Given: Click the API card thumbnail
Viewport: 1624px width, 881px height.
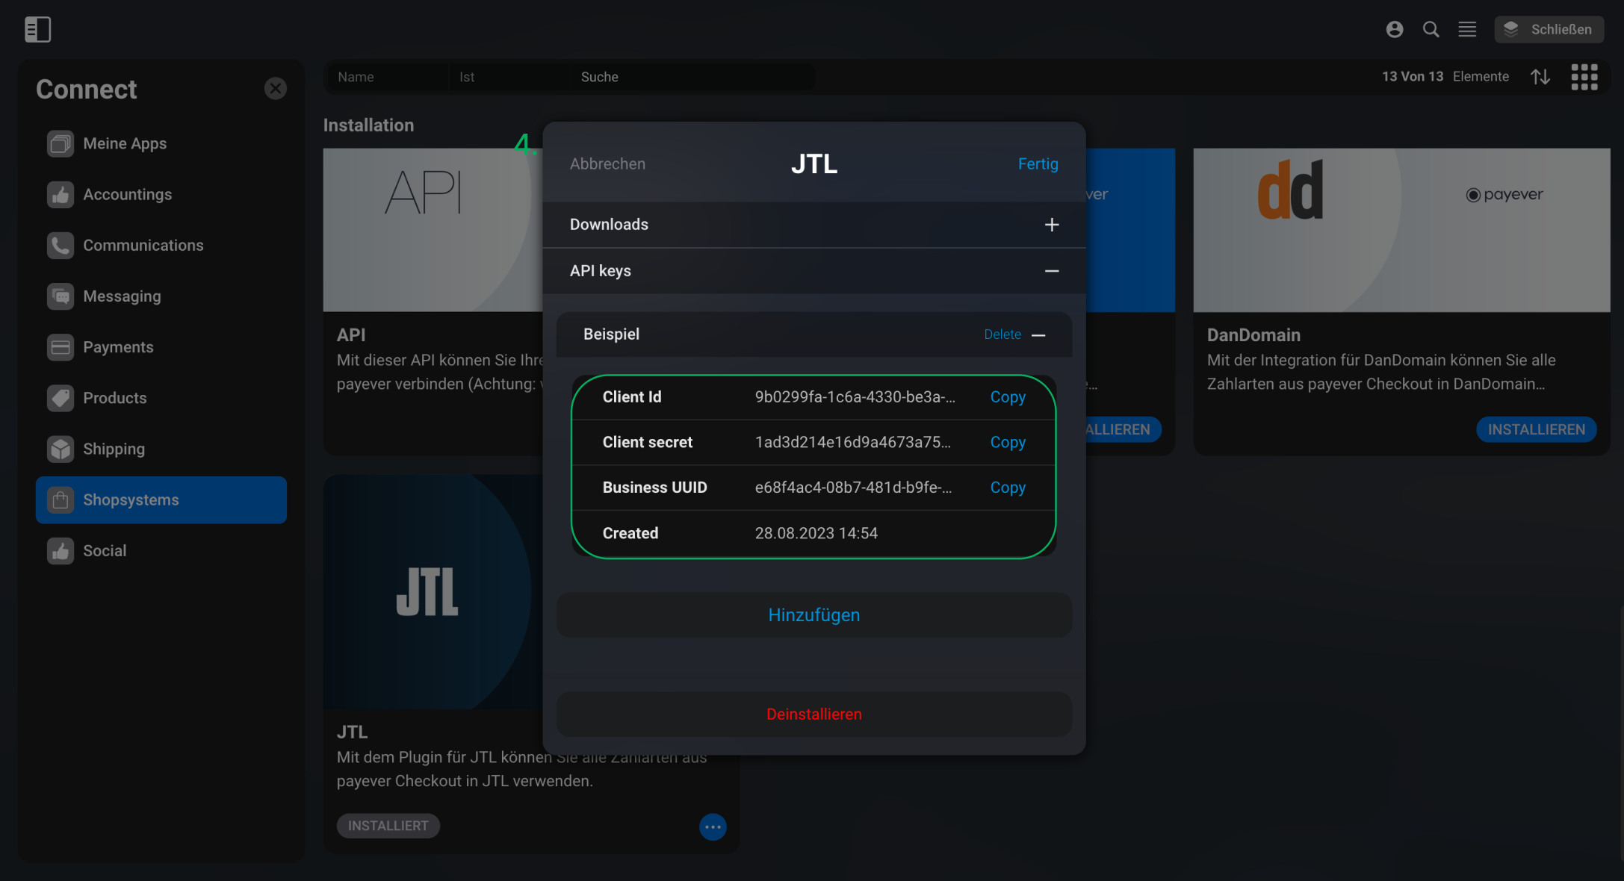Looking at the screenshot, I should [433, 230].
